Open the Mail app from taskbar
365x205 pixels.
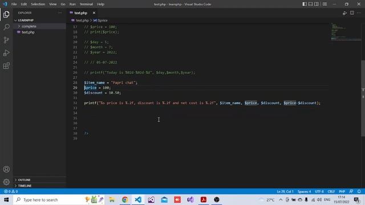coord(164,200)
